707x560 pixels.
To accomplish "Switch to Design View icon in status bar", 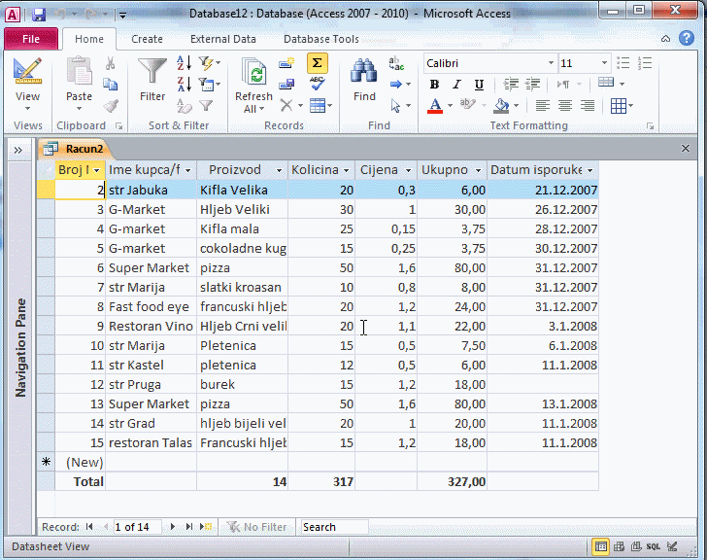I will pyautogui.click(x=672, y=546).
